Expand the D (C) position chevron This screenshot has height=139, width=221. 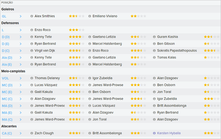point(20,51)
